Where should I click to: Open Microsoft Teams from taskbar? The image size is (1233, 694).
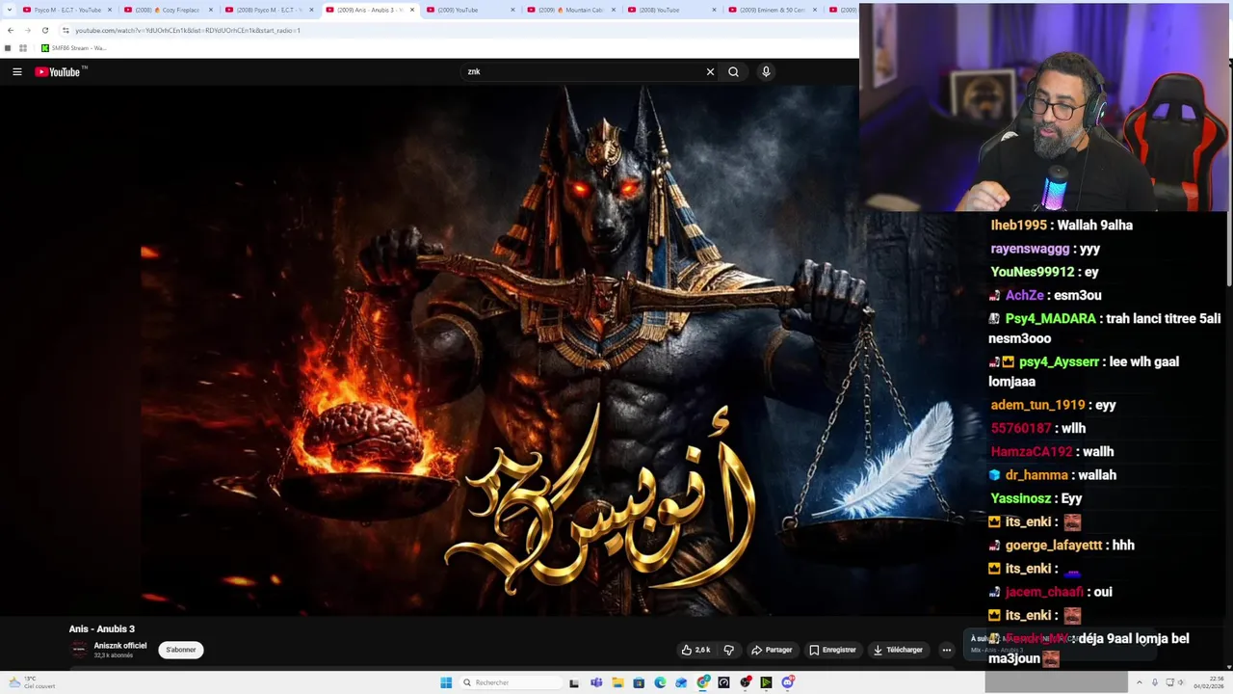click(596, 682)
